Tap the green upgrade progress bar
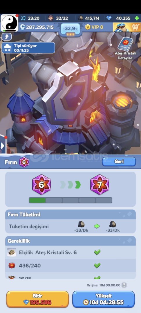Screen dimensions: 141x313 (70, 200)
